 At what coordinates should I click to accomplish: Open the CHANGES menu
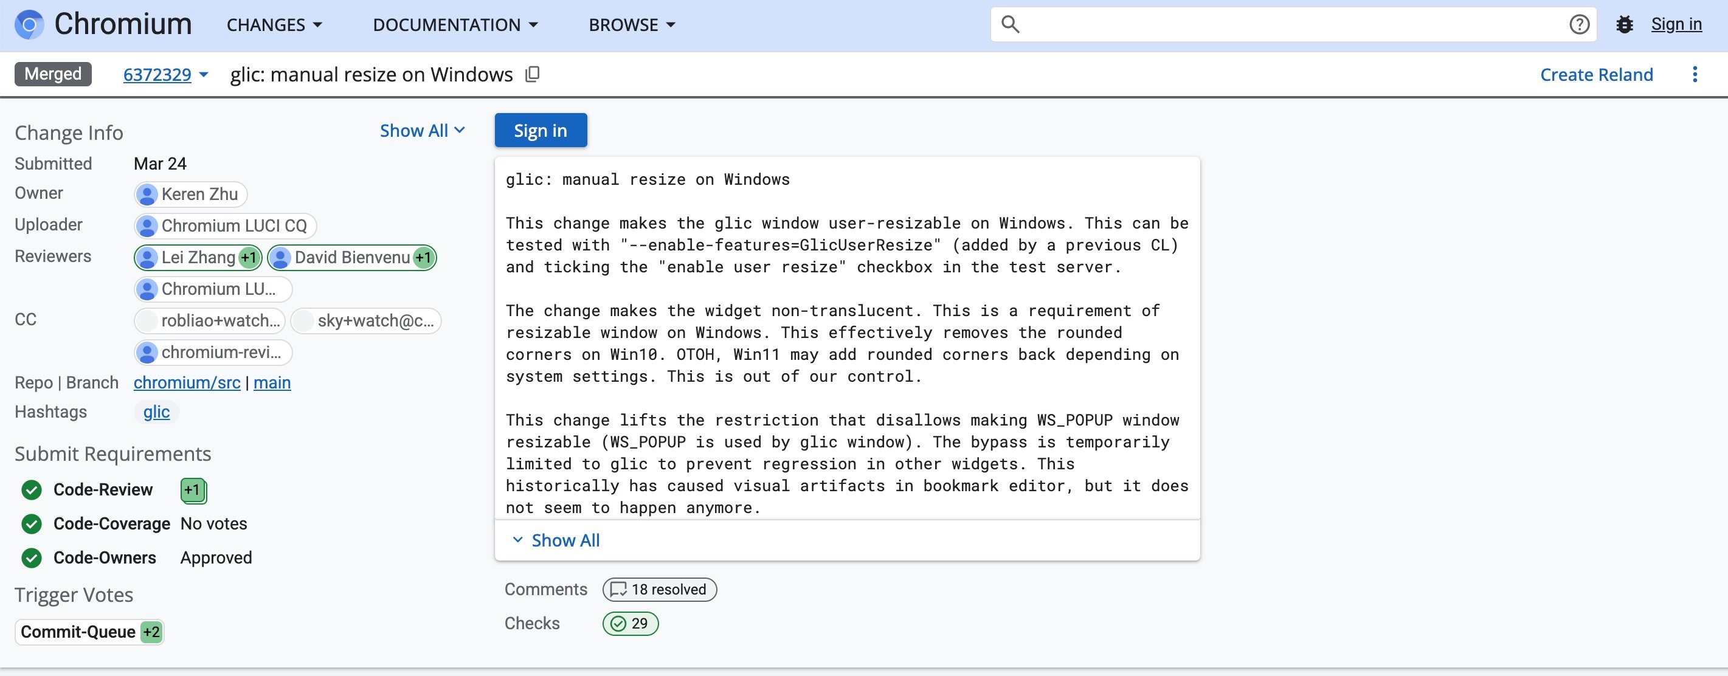tap(274, 25)
